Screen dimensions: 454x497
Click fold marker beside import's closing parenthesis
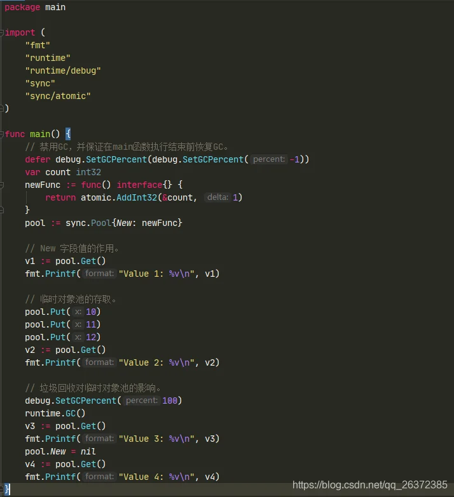3,109
